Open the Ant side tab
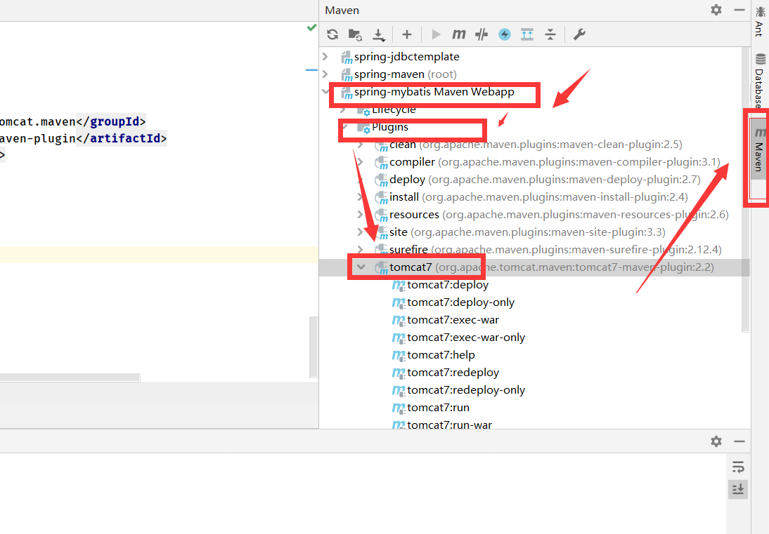The height and width of the screenshot is (534, 769). (760, 22)
